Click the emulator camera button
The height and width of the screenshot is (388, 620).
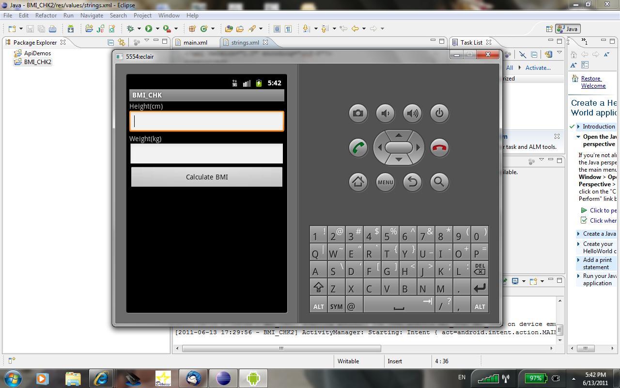tap(358, 113)
